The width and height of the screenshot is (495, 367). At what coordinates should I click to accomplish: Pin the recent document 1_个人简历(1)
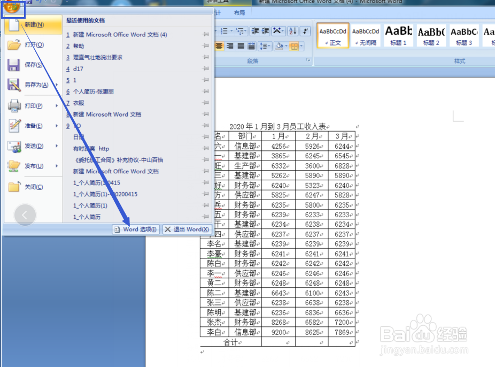tap(205, 205)
